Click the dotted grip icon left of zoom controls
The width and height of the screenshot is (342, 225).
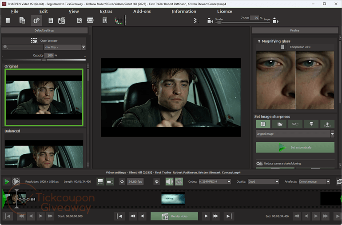click(195, 20)
